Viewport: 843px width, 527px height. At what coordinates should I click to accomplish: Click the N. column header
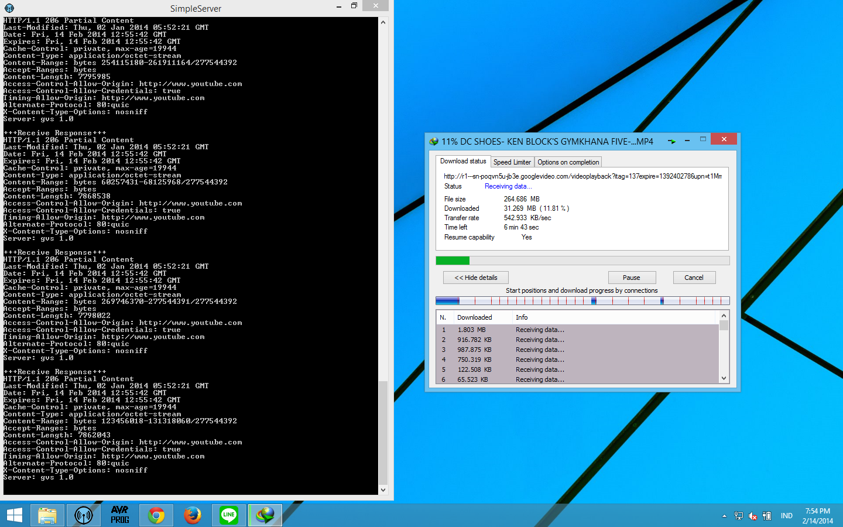(445, 317)
